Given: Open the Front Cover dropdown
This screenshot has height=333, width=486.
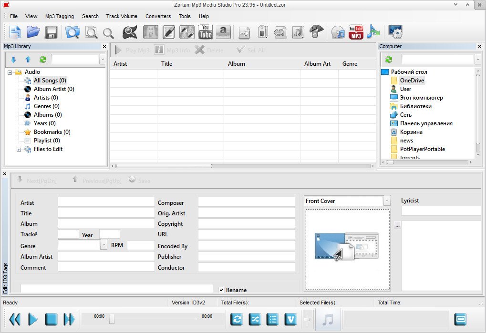Looking at the screenshot, I should tap(386, 201).
